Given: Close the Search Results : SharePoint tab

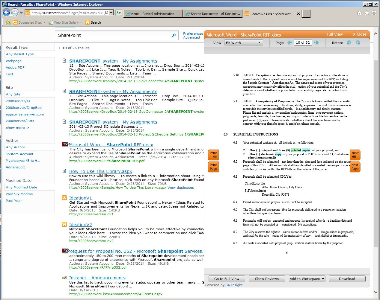Looking at the screenshot, I should [x=298, y=14].
